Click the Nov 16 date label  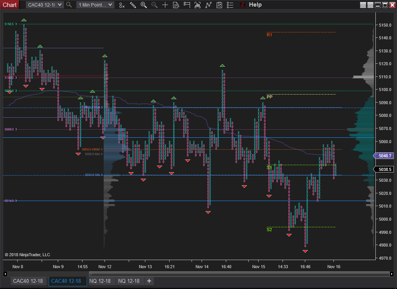(x=334, y=267)
